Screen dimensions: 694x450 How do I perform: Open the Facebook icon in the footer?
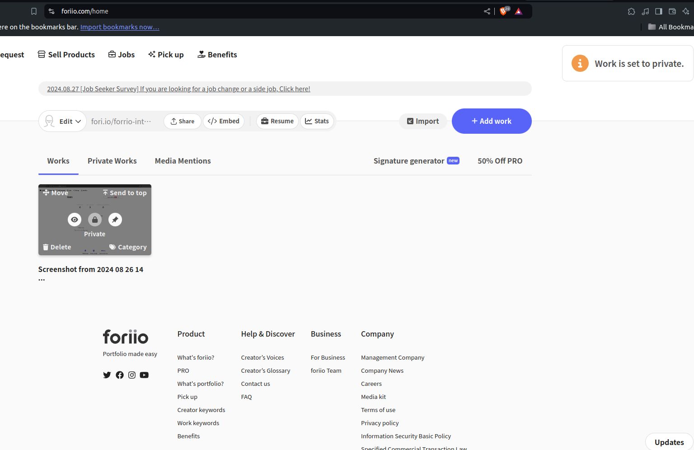pyautogui.click(x=120, y=375)
